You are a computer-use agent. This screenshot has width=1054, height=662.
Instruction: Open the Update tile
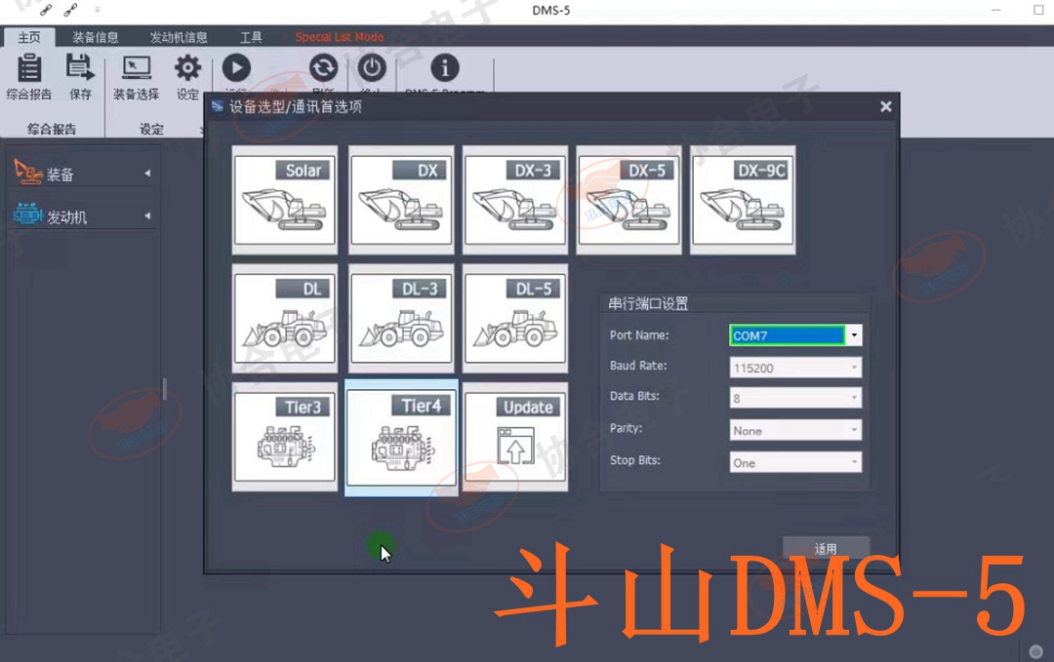(515, 437)
